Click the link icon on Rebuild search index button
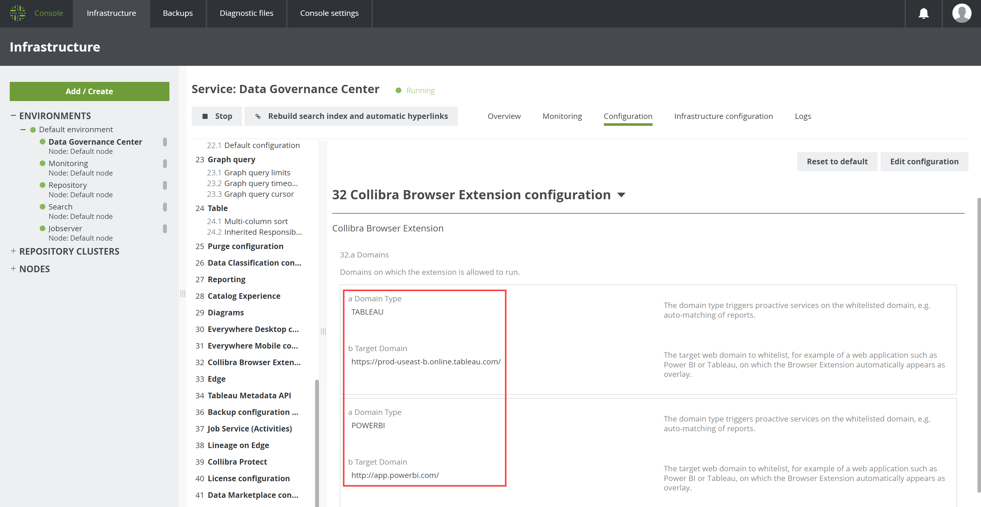 259,116
